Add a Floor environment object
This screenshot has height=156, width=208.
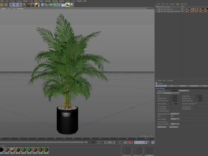click(x=63, y=5)
